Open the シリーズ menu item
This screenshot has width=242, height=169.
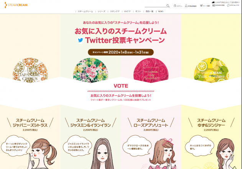click(x=101, y=11)
